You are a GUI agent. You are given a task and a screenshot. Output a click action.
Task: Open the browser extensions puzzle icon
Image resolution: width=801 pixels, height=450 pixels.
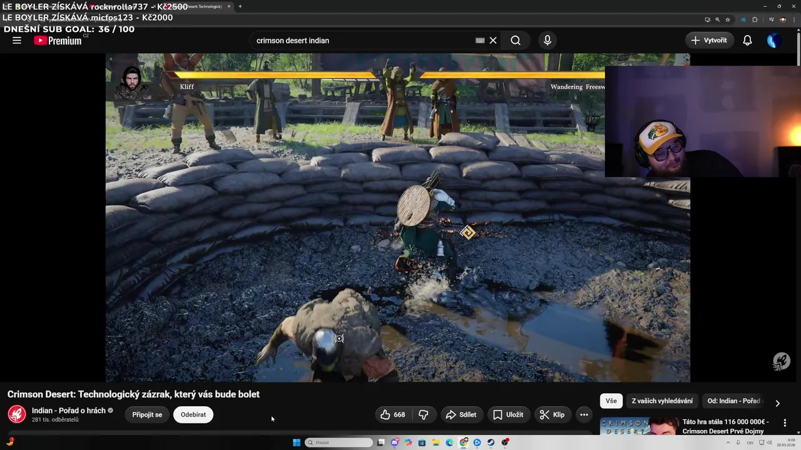click(x=755, y=19)
